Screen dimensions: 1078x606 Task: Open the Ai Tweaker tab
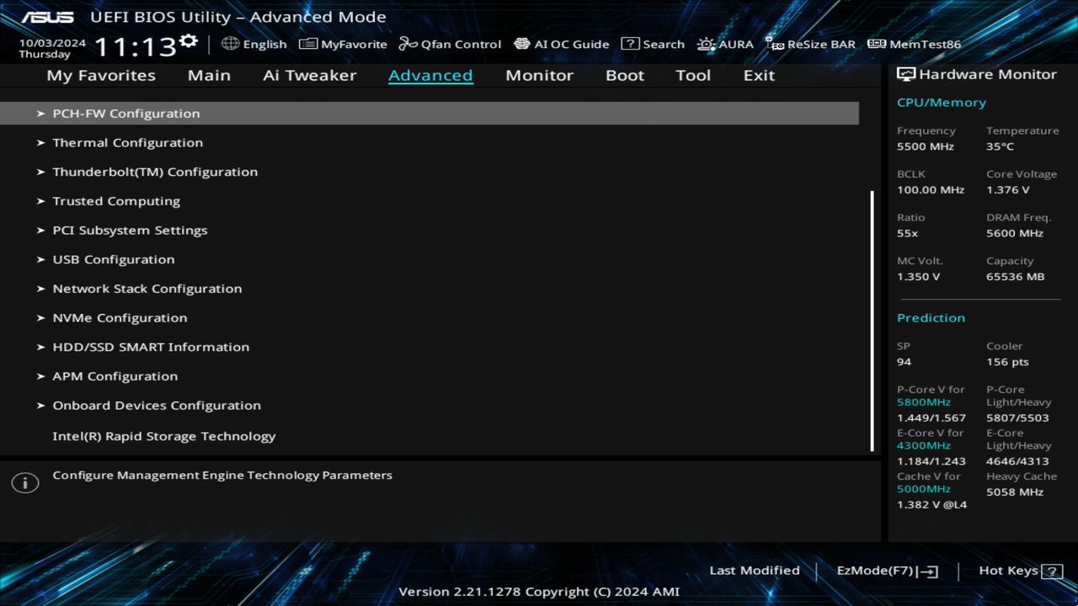pos(309,75)
